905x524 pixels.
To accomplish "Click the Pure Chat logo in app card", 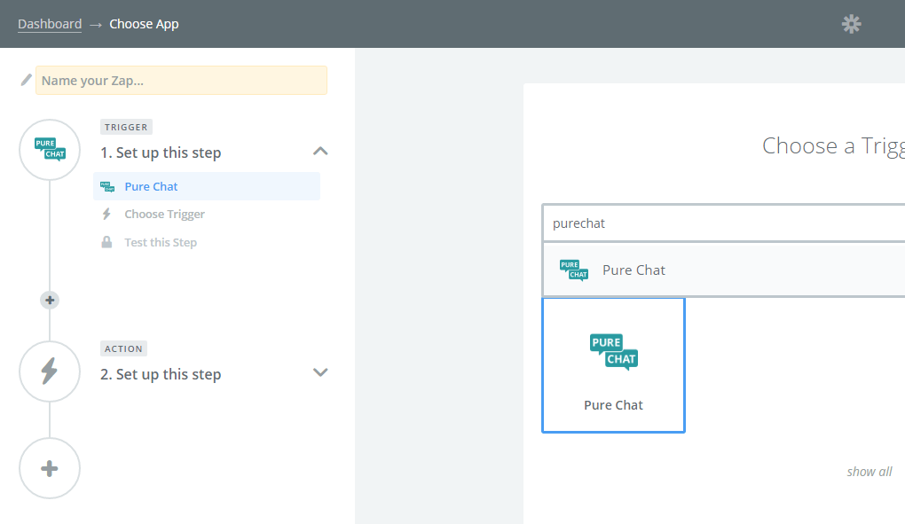I will coord(613,352).
